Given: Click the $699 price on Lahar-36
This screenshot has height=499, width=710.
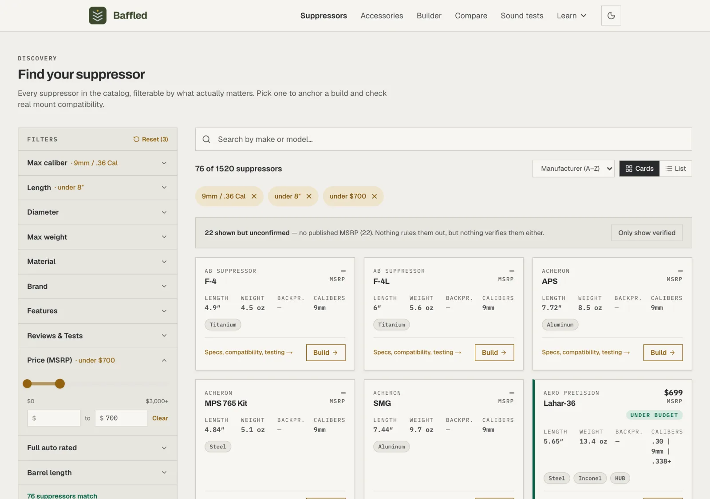Looking at the screenshot, I should pos(673,393).
